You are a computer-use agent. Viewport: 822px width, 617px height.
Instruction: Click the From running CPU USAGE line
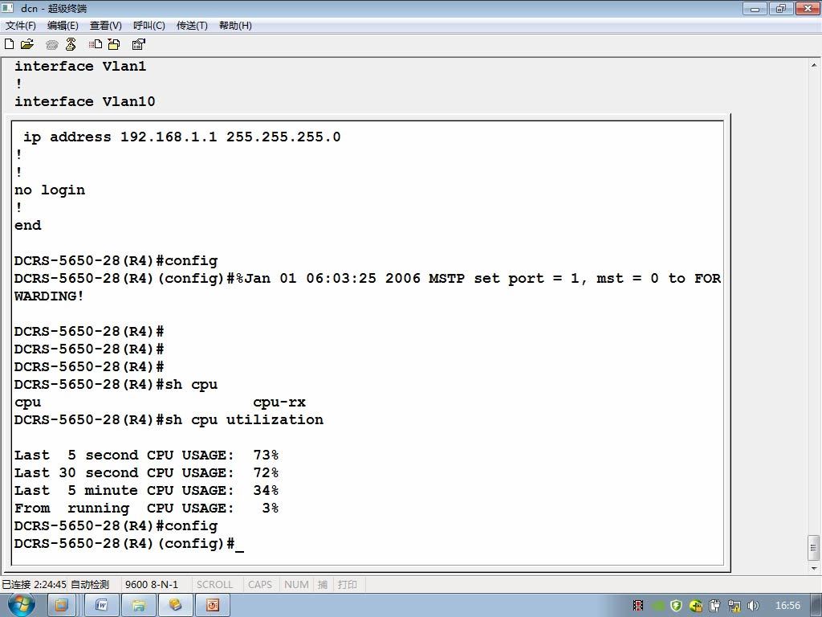click(146, 509)
